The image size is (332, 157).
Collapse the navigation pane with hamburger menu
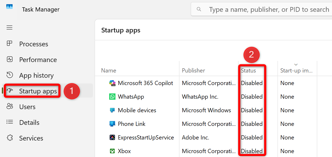pyautogui.click(x=9, y=27)
